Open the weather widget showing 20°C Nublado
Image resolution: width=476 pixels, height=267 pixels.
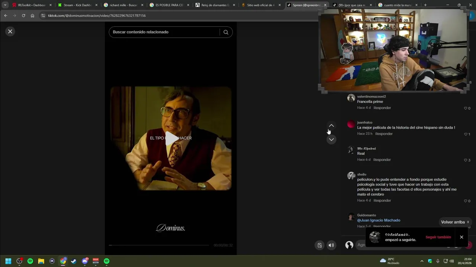[x=389, y=261]
